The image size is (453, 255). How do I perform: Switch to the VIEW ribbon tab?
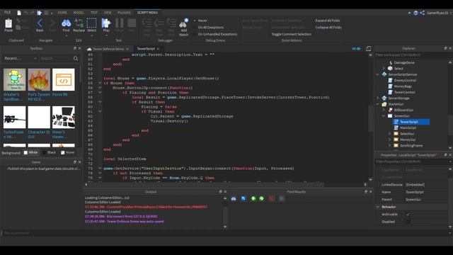(x=108, y=13)
